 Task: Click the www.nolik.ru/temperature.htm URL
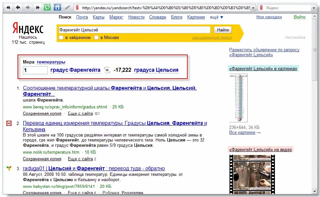pos(51,152)
